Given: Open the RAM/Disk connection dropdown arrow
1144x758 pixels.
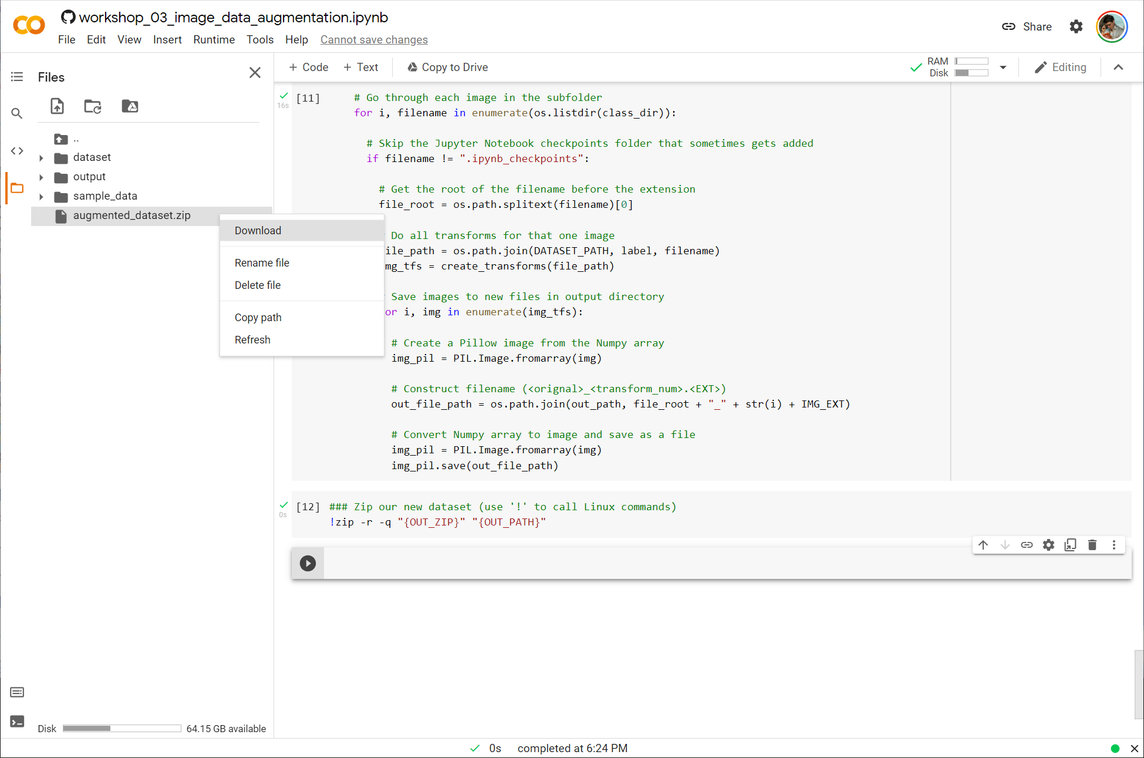Looking at the screenshot, I should (x=1003, y=68).
